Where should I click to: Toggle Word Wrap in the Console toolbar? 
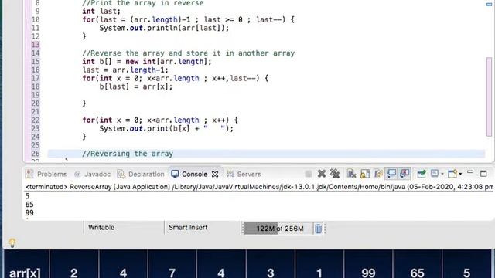point(378,174)
